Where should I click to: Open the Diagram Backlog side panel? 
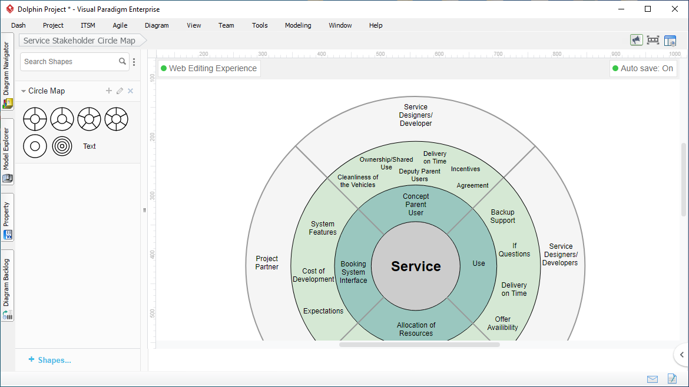pyautogui.click(x=7, y=286)
